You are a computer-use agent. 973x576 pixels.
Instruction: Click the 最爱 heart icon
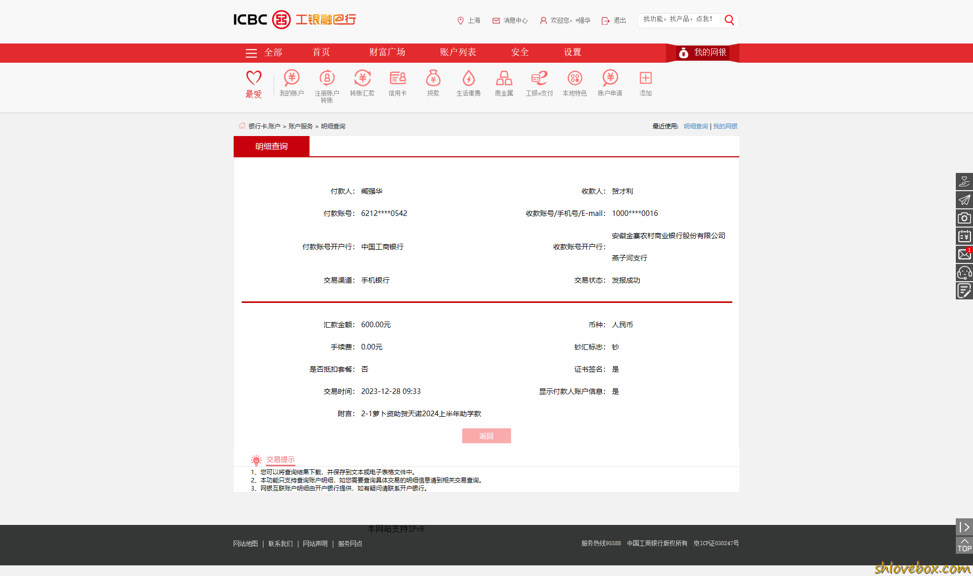pos(254,77)
